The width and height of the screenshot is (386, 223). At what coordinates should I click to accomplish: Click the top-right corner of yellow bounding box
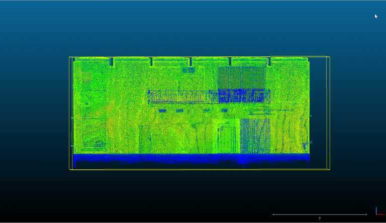(329, 57)
